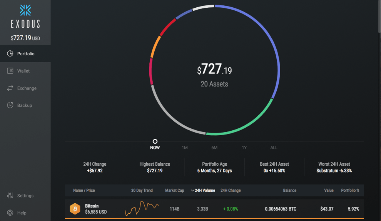Image resolution: width=381 pixels, height=221 pixels.
Task: Open the Wallet sidebar icon
Action: [10, 71]
